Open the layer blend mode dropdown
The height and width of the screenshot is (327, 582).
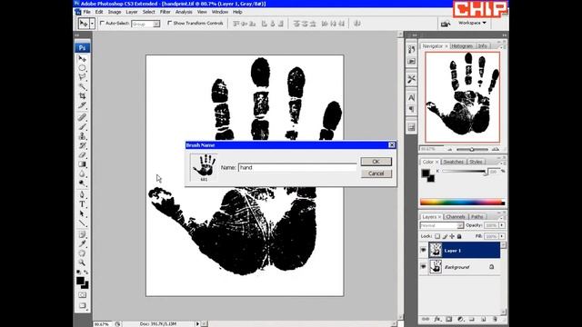[442, 225]
